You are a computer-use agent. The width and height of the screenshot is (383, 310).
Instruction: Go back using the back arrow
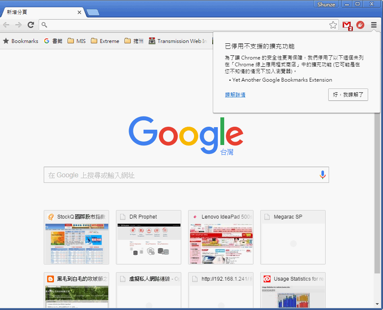6,25
